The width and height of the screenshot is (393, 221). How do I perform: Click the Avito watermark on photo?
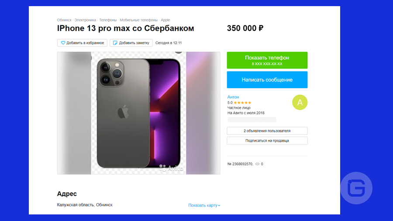tap(172, 168)
